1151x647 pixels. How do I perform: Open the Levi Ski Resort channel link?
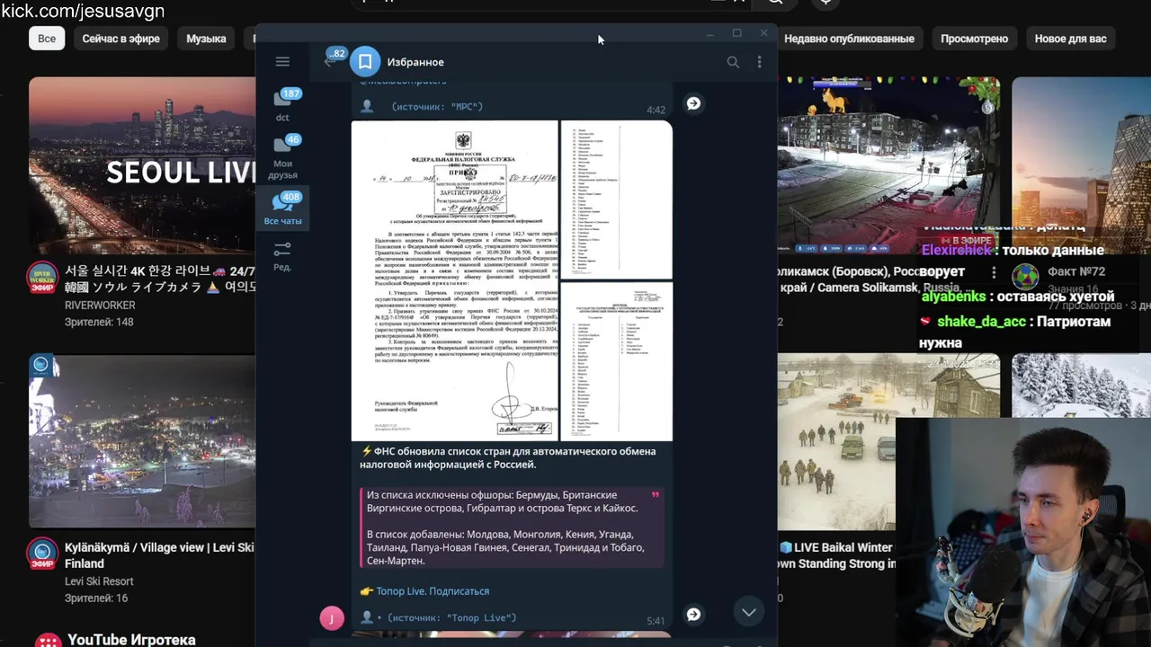click(99, 581)
